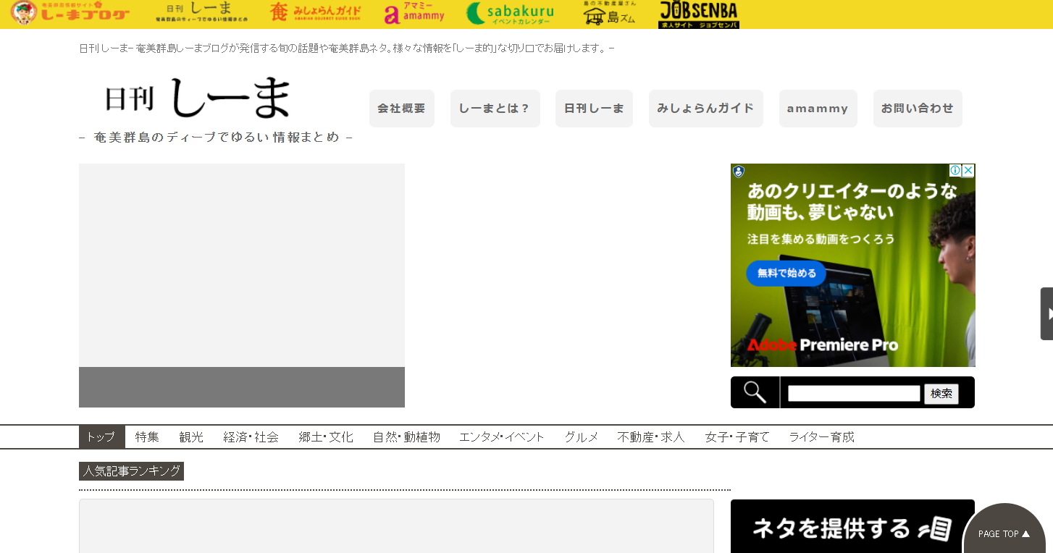Click the みしょらんガイド header nav button

(x=706, y=109)
